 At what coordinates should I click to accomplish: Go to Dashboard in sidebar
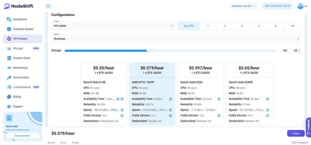coord(23,19)
